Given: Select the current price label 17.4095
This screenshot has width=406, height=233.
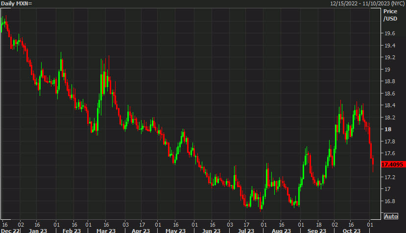Looking at the screenshot, I should [x=393, y=164].
